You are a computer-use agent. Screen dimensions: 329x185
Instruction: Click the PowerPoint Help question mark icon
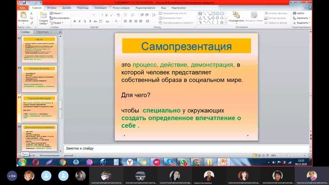[x=309, y=8]
